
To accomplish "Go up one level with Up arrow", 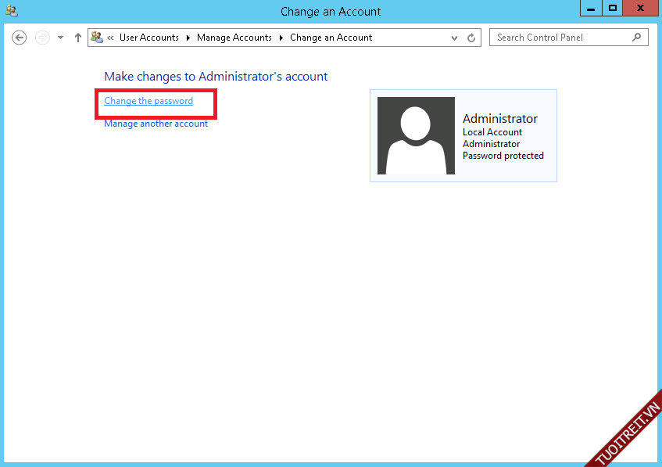I will tap(77, 38).
